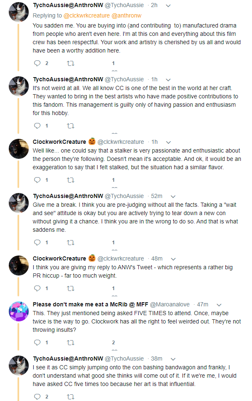Follow the @anthronw mention link
Image resolution: width=252 pixels, height=401 pixels.
tap(126, 15)
